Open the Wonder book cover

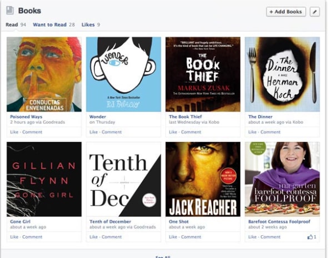[123, 74]
